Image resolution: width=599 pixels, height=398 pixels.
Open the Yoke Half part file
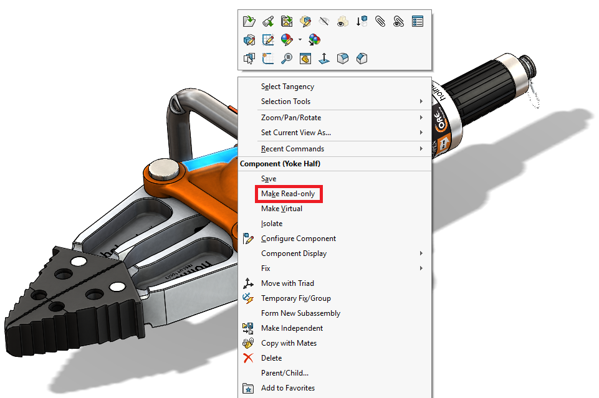pyautogui.click(x=249, y=21)
